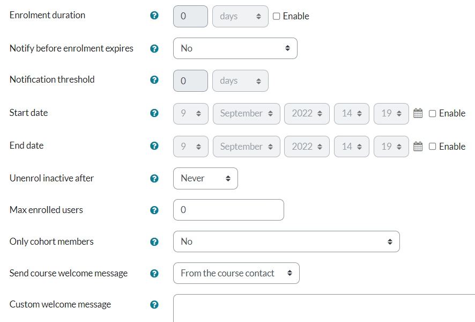Open End date calendar picker icon
This screenshot has width=475, height=322.
tap(418, 146)
